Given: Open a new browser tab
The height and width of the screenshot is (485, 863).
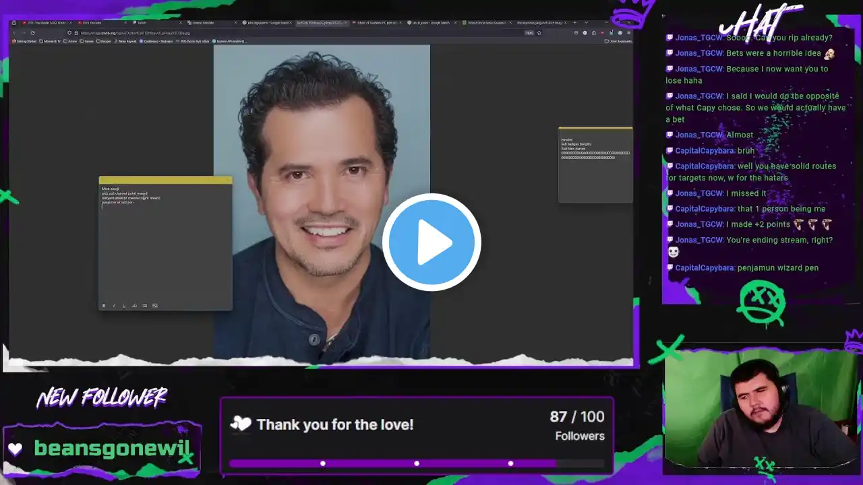Looking at the screenshot, I should tap(574, 23).
